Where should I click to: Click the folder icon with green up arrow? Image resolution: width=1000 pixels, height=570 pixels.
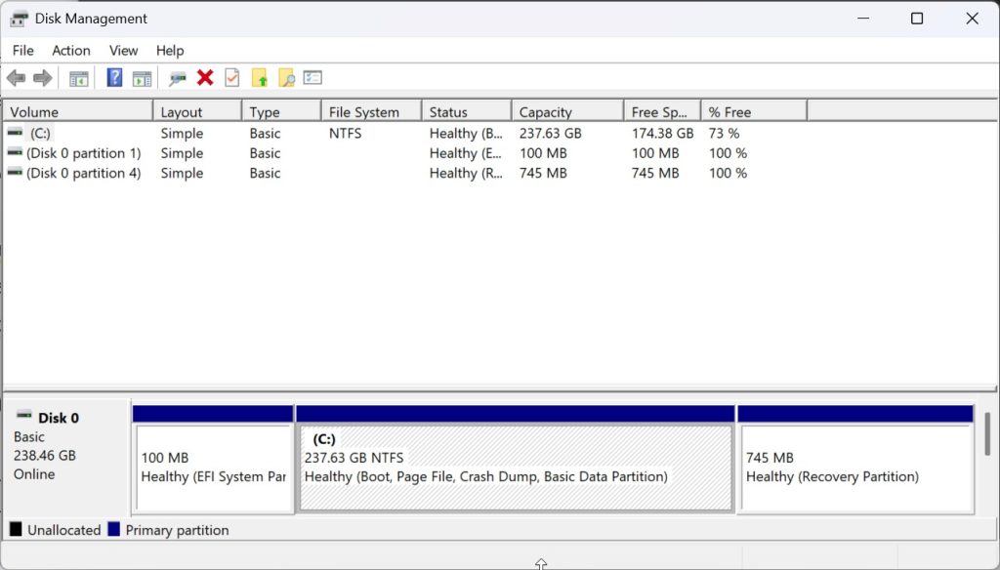tap(260, 78)
